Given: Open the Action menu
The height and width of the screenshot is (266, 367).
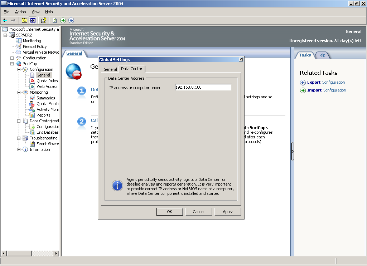Looking at the screenshot, I should pyautogui.click(x=20, y=12).
